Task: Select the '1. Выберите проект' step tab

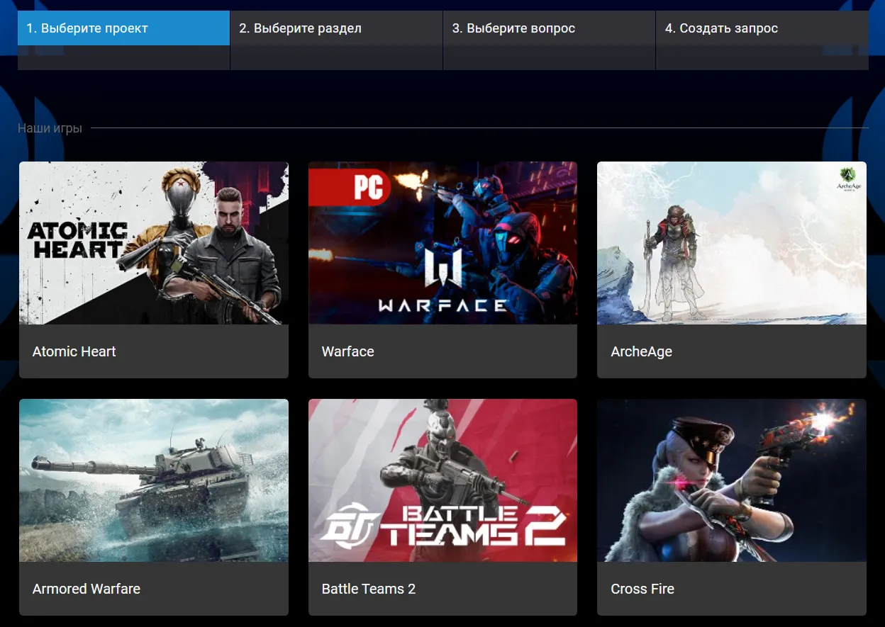Action: click(123, 28)
